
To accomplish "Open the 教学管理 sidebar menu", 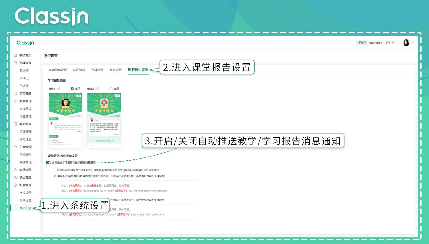I will (x=25, y=101).
